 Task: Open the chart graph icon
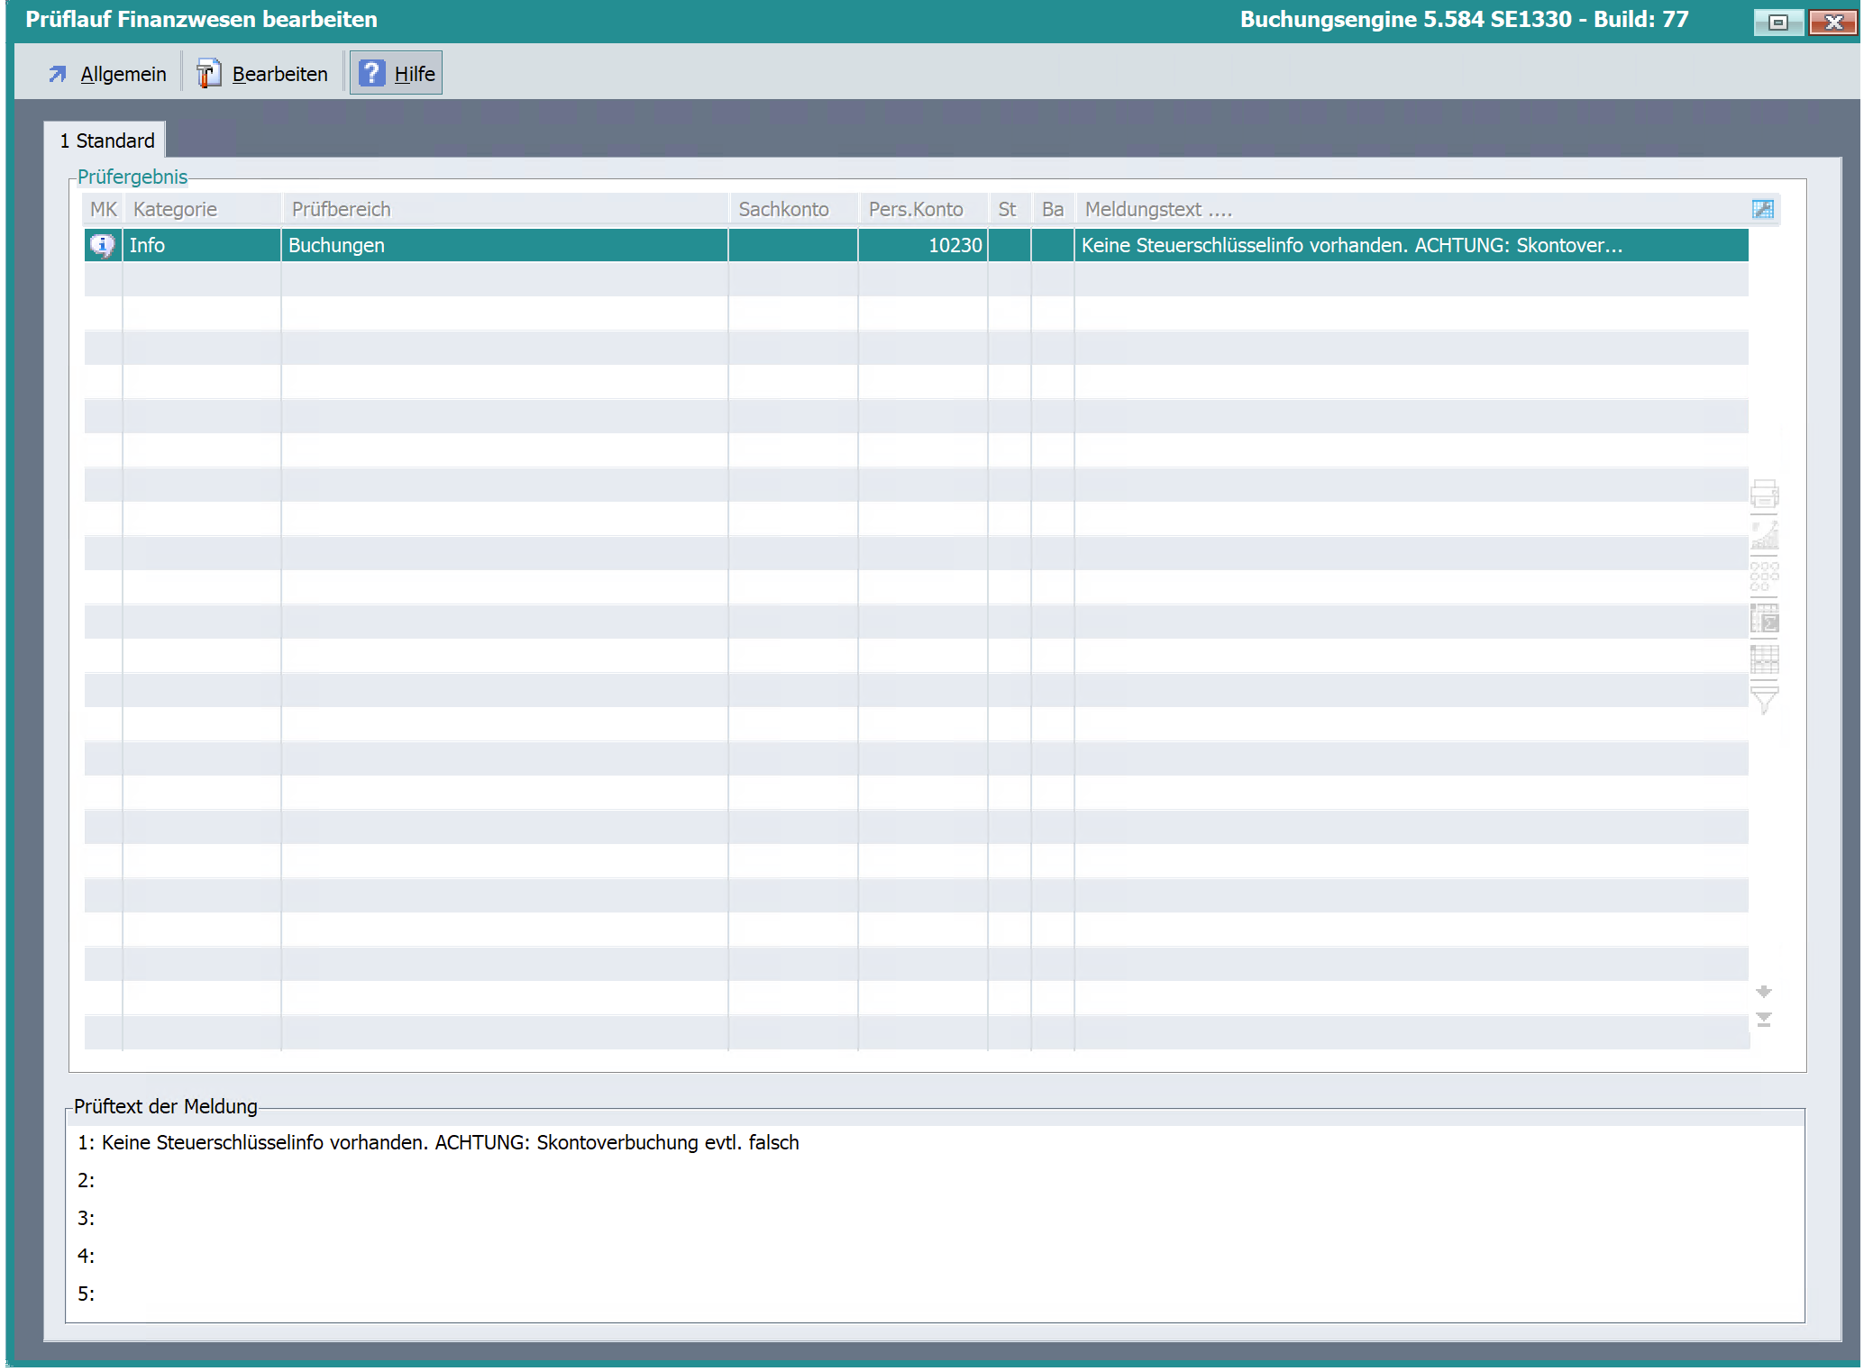click(1764, 535)
